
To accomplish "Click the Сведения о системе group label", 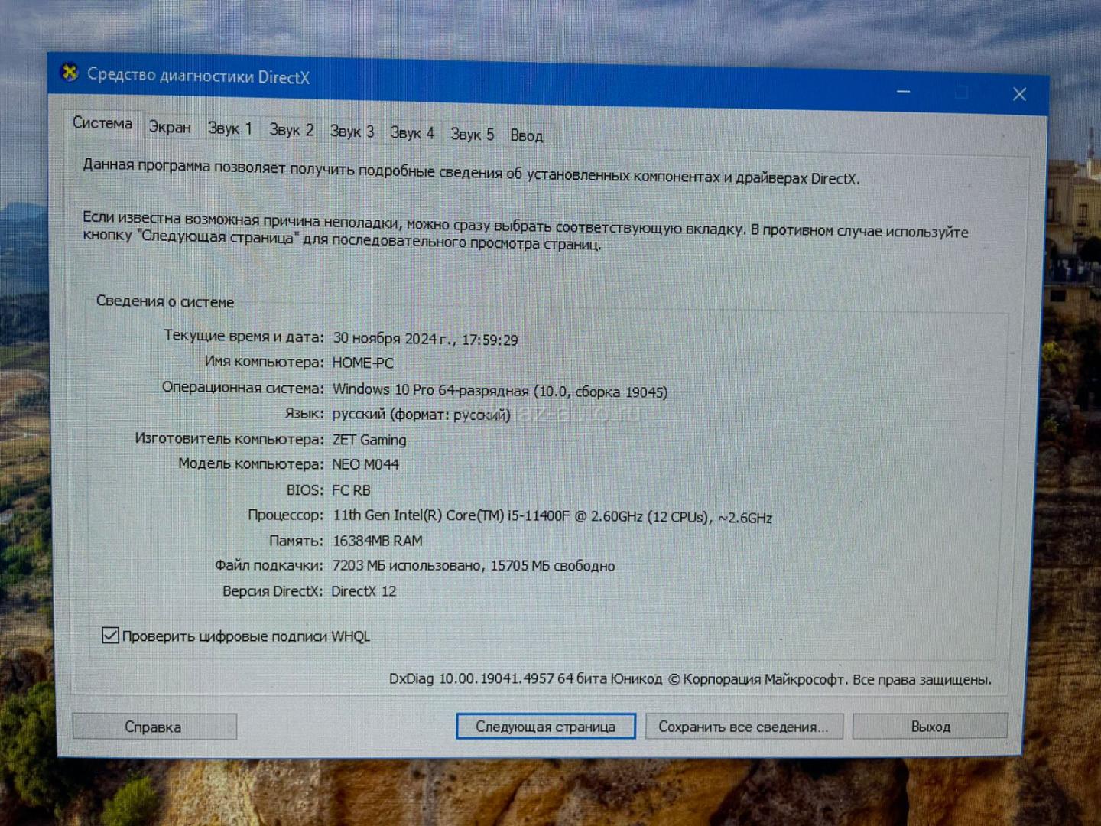I will point(165,301).
